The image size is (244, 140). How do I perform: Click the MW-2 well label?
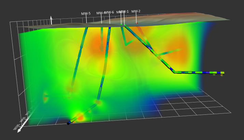coord(136,11)
